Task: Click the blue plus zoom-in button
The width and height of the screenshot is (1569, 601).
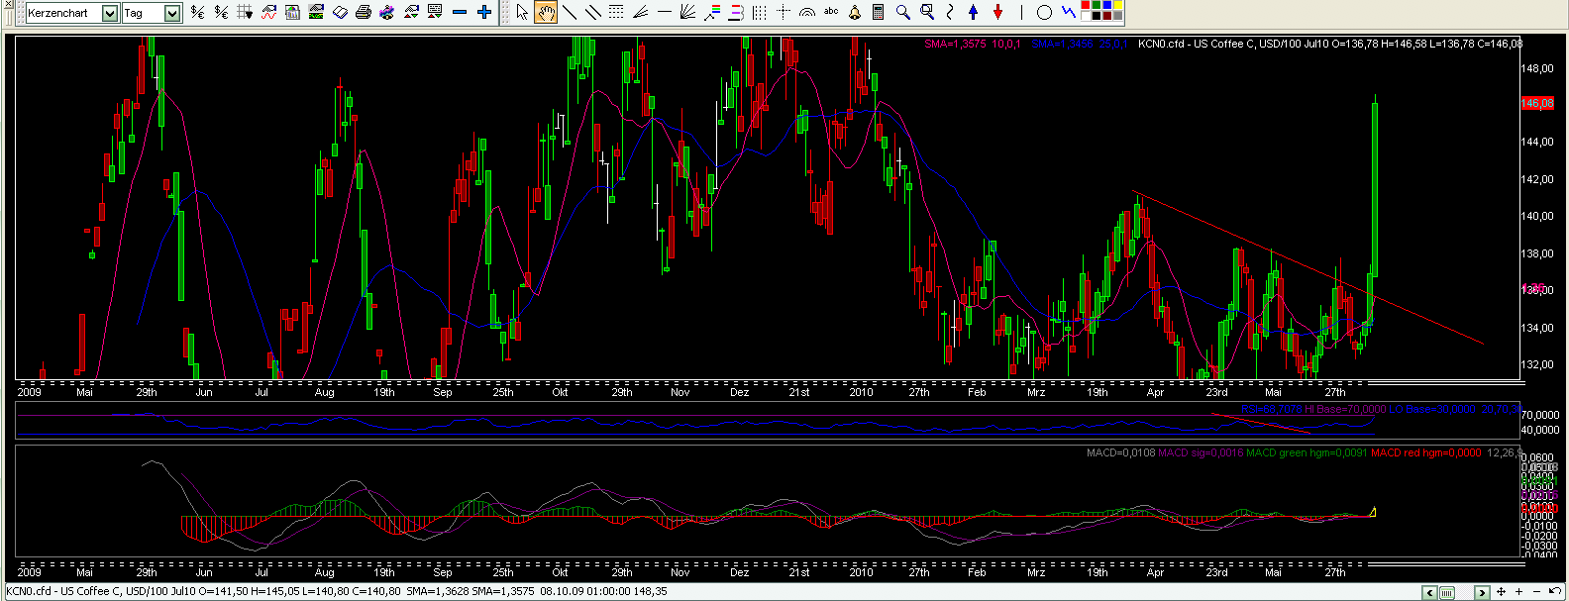Action: point(484,12)
